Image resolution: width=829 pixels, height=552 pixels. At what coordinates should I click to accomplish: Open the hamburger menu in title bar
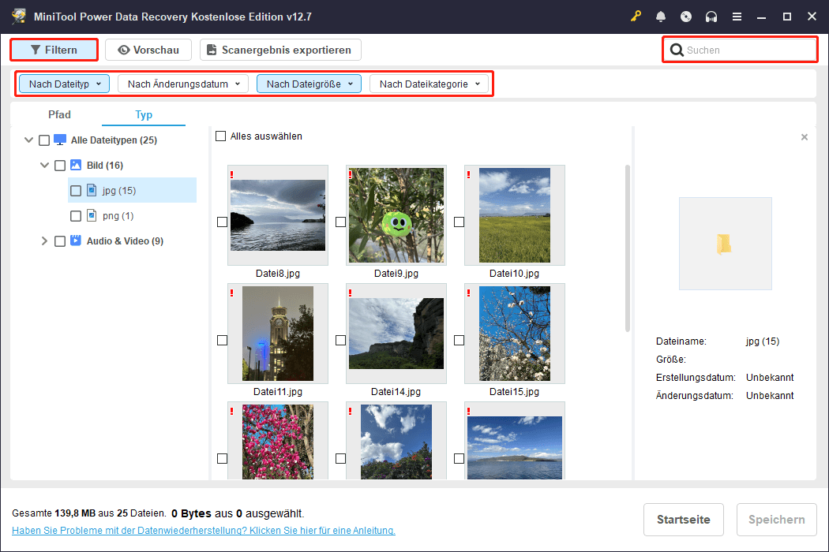[737, 16]
